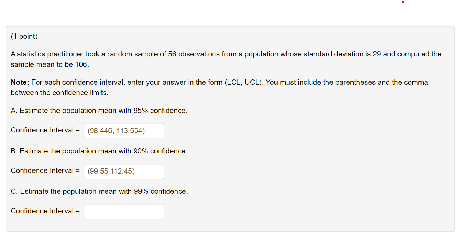Click the (1 point) label
Viewport: 470px width, 243px height.
24,36
